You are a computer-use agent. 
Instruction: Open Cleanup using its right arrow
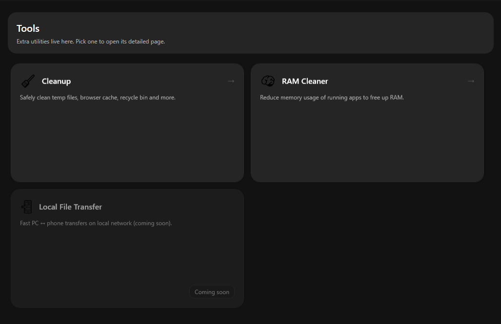[x=231, y=81]
